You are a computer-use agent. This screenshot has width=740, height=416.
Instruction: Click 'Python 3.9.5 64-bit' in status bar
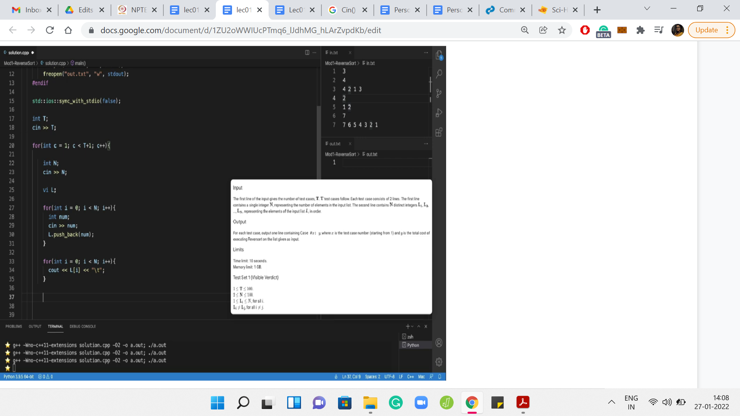tap(18, 377)
